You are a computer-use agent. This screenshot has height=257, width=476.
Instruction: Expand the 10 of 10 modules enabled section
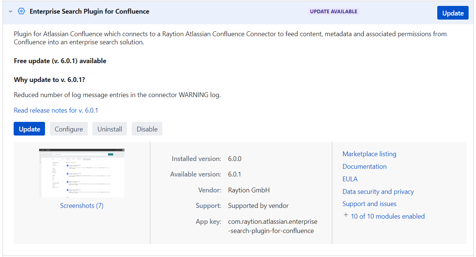387,216
